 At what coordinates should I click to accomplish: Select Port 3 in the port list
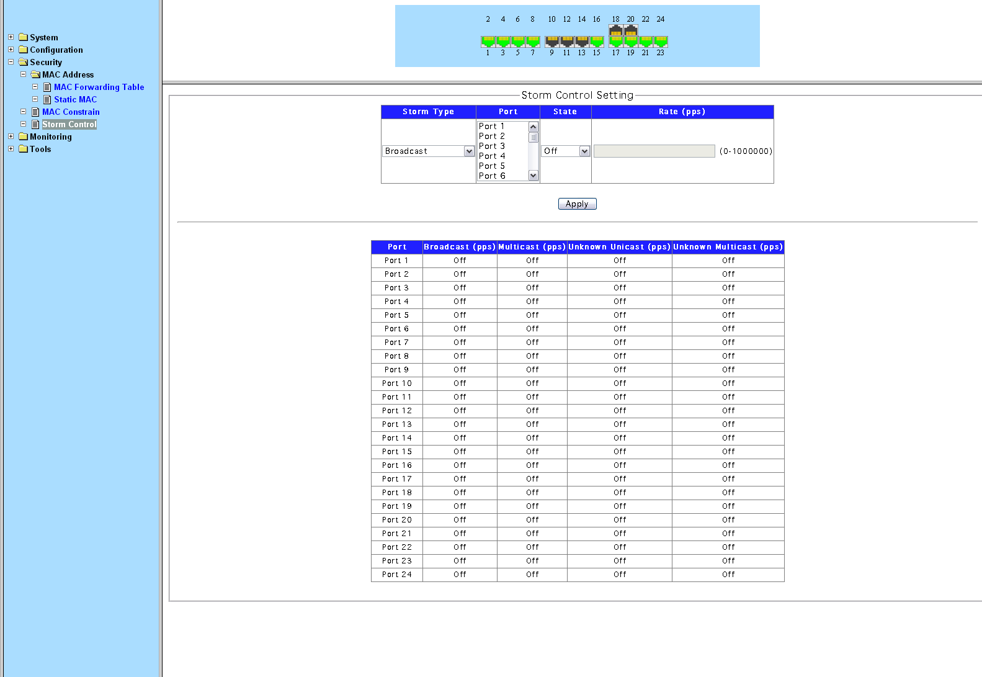coord(492,146)
